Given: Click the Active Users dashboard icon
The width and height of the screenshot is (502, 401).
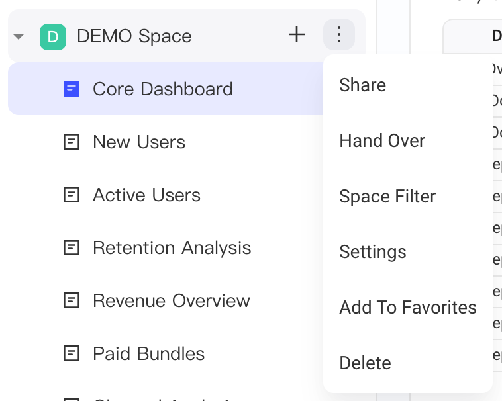Looking at the screenshot, I should coord(72,195).
